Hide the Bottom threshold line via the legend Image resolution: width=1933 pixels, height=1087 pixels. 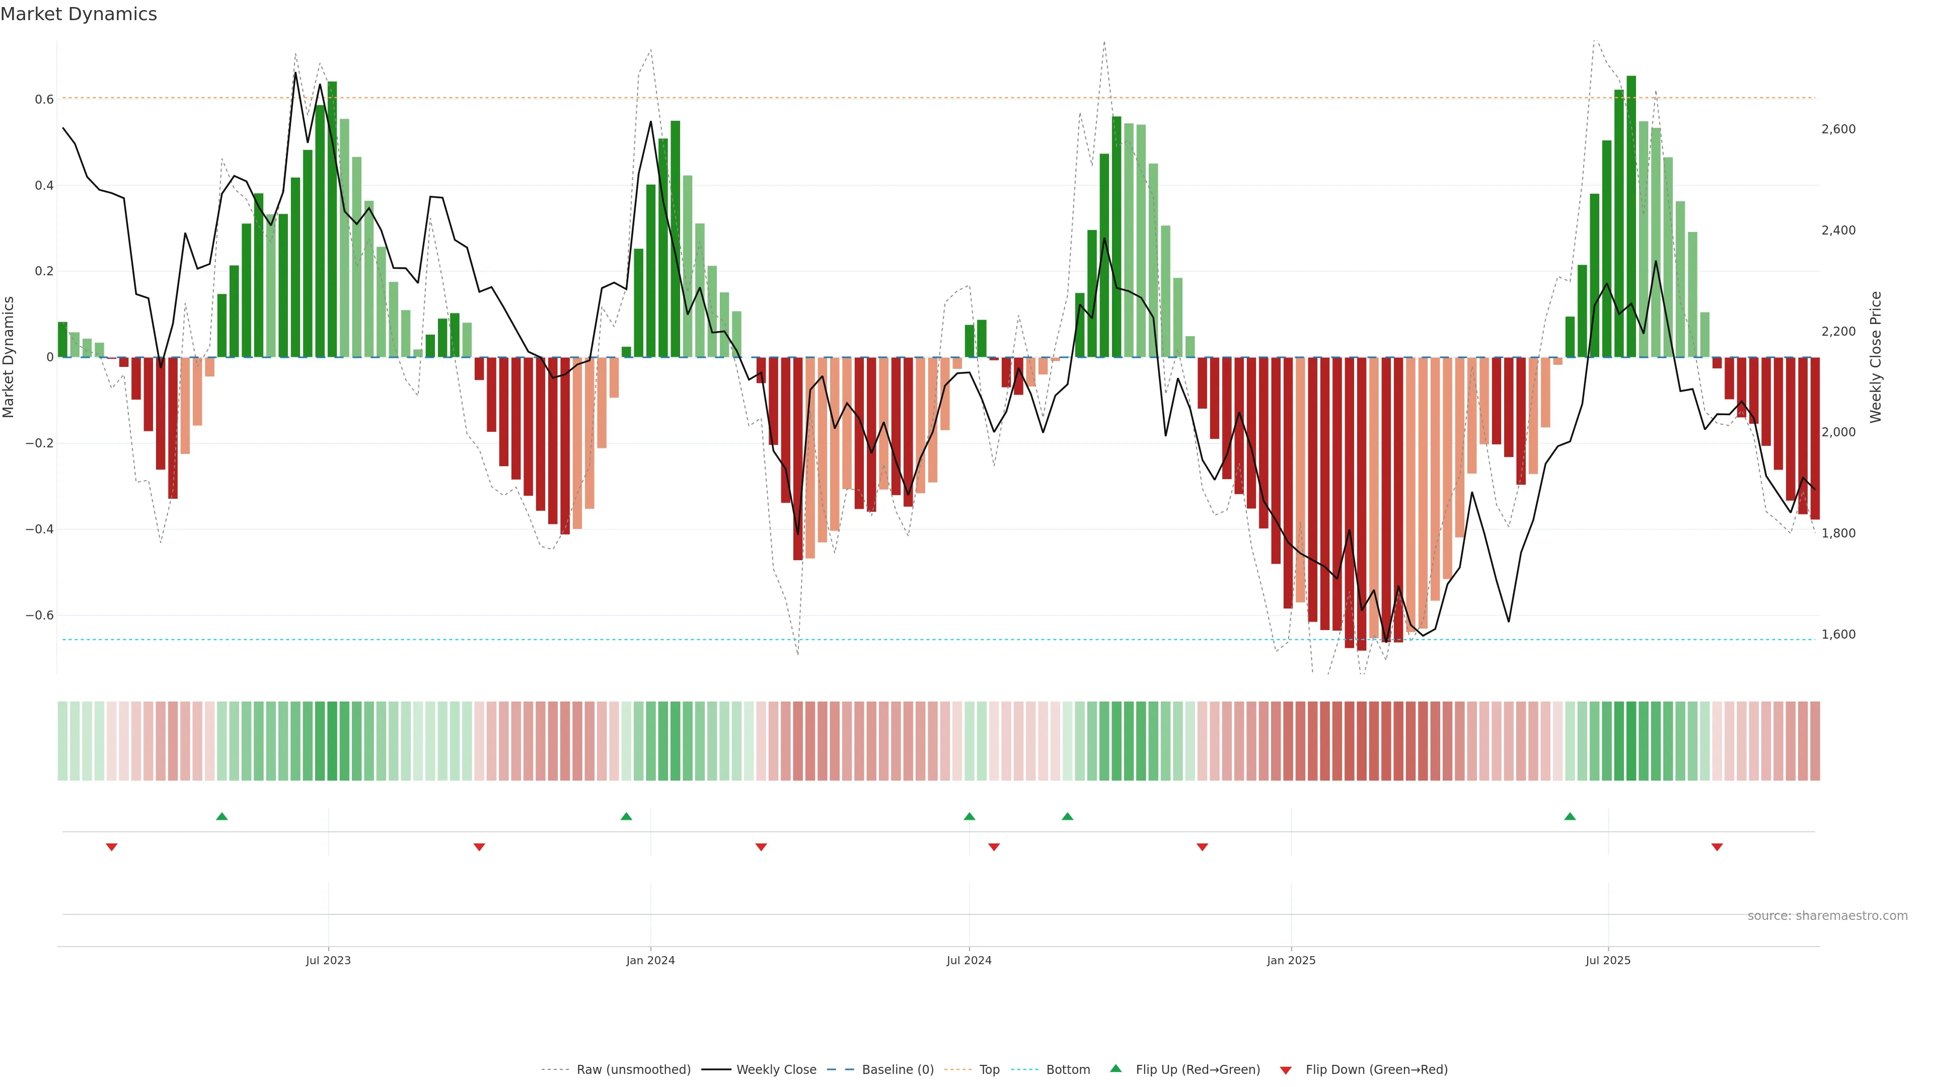point(1068,1070)
